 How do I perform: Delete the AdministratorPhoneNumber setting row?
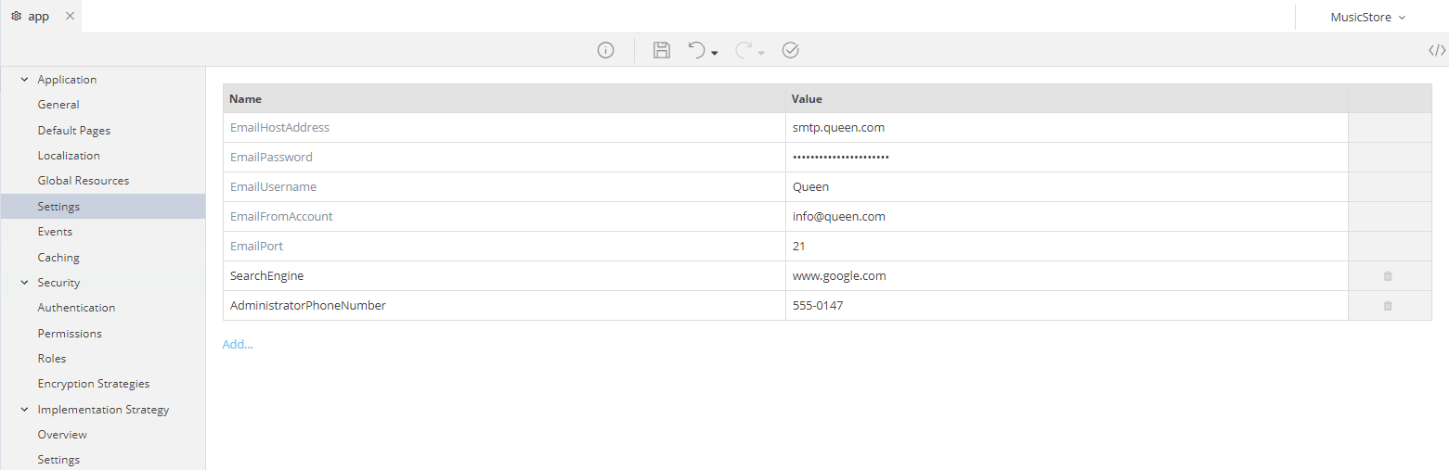click(x=1388, y=306)
